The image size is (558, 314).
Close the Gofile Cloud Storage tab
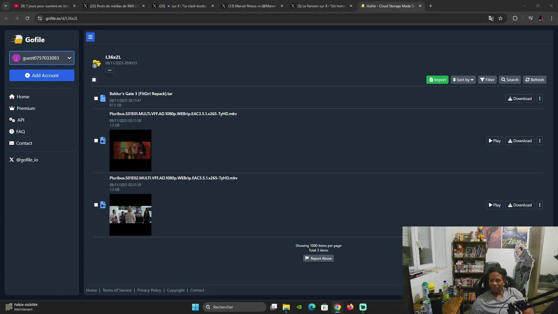(420, 6)
